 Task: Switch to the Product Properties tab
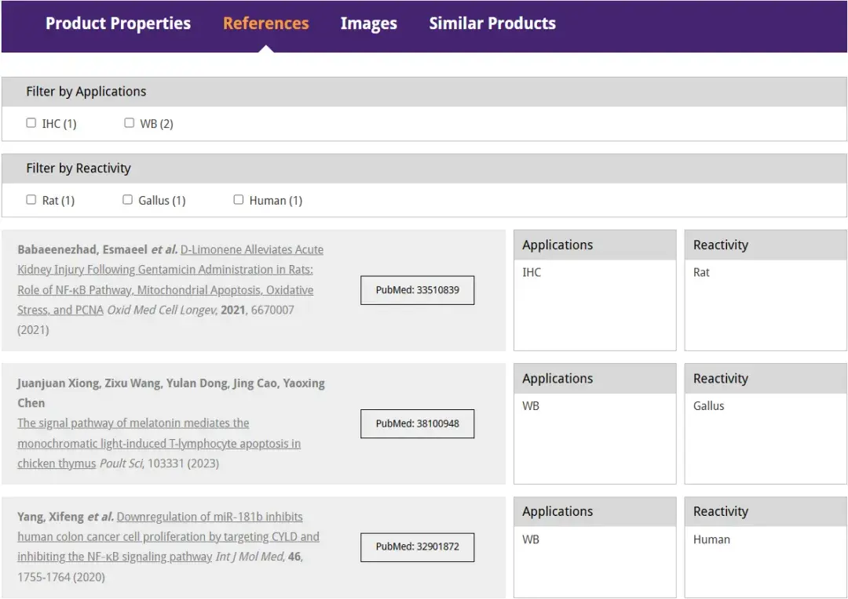118,24
